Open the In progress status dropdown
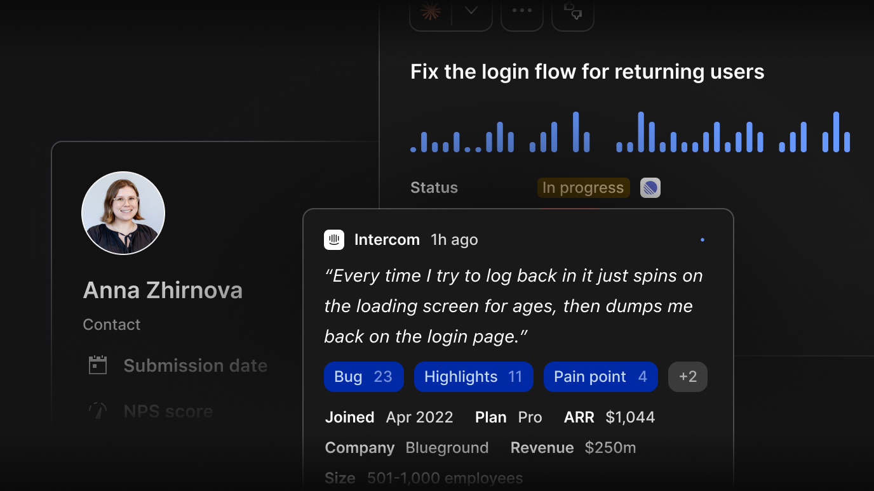 (x=583, y=188)
